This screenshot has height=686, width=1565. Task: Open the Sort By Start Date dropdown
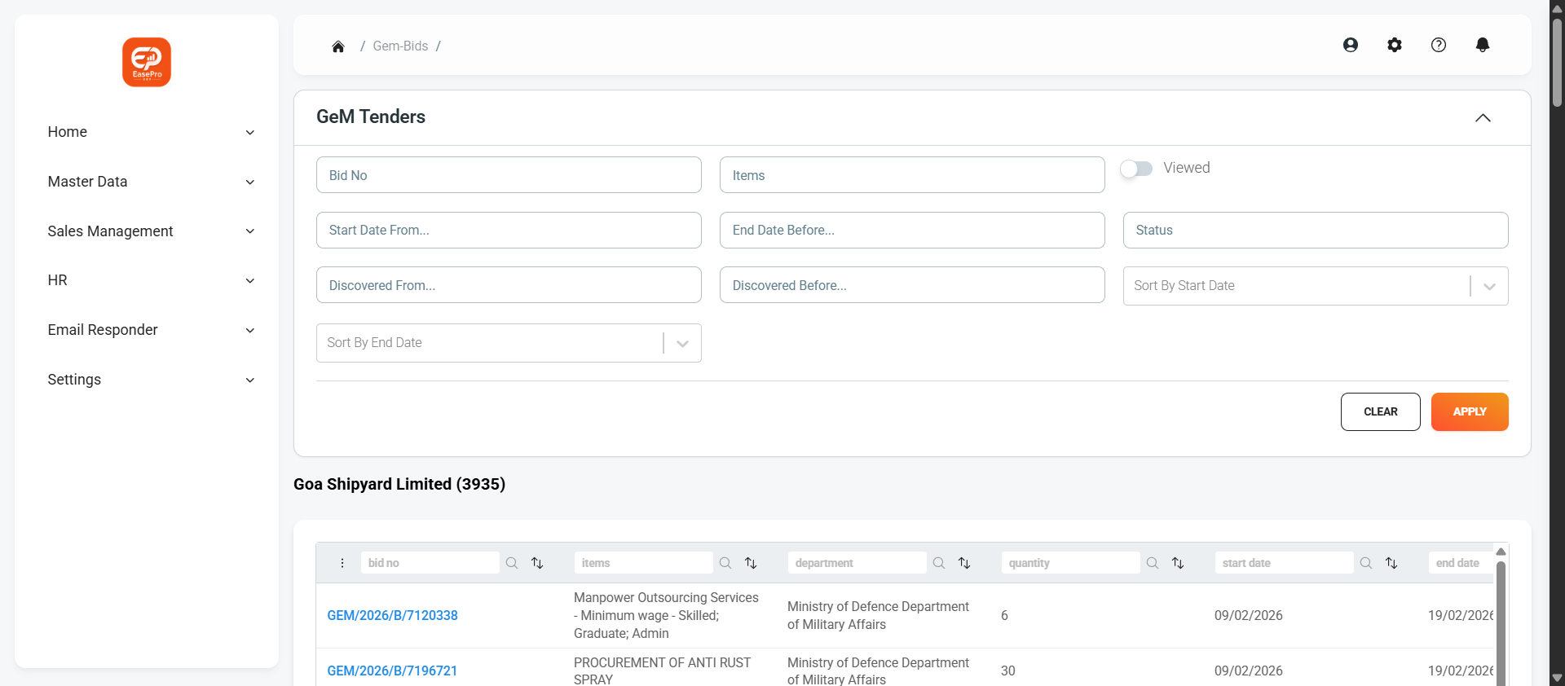coord(1316,286)
